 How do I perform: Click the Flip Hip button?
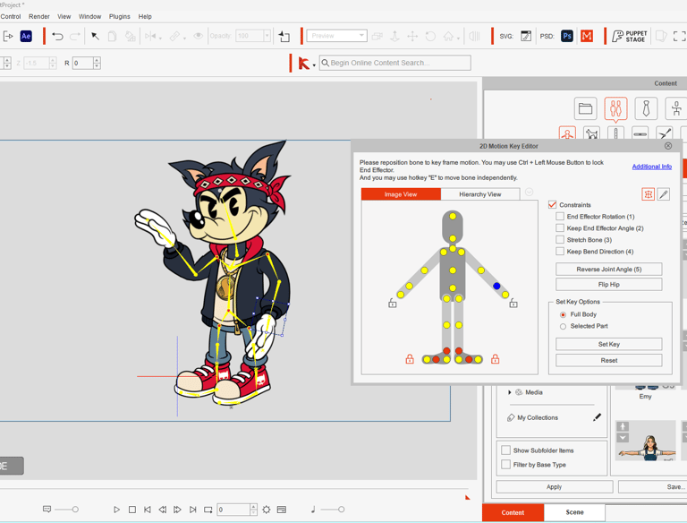click(x=608, y=284)
